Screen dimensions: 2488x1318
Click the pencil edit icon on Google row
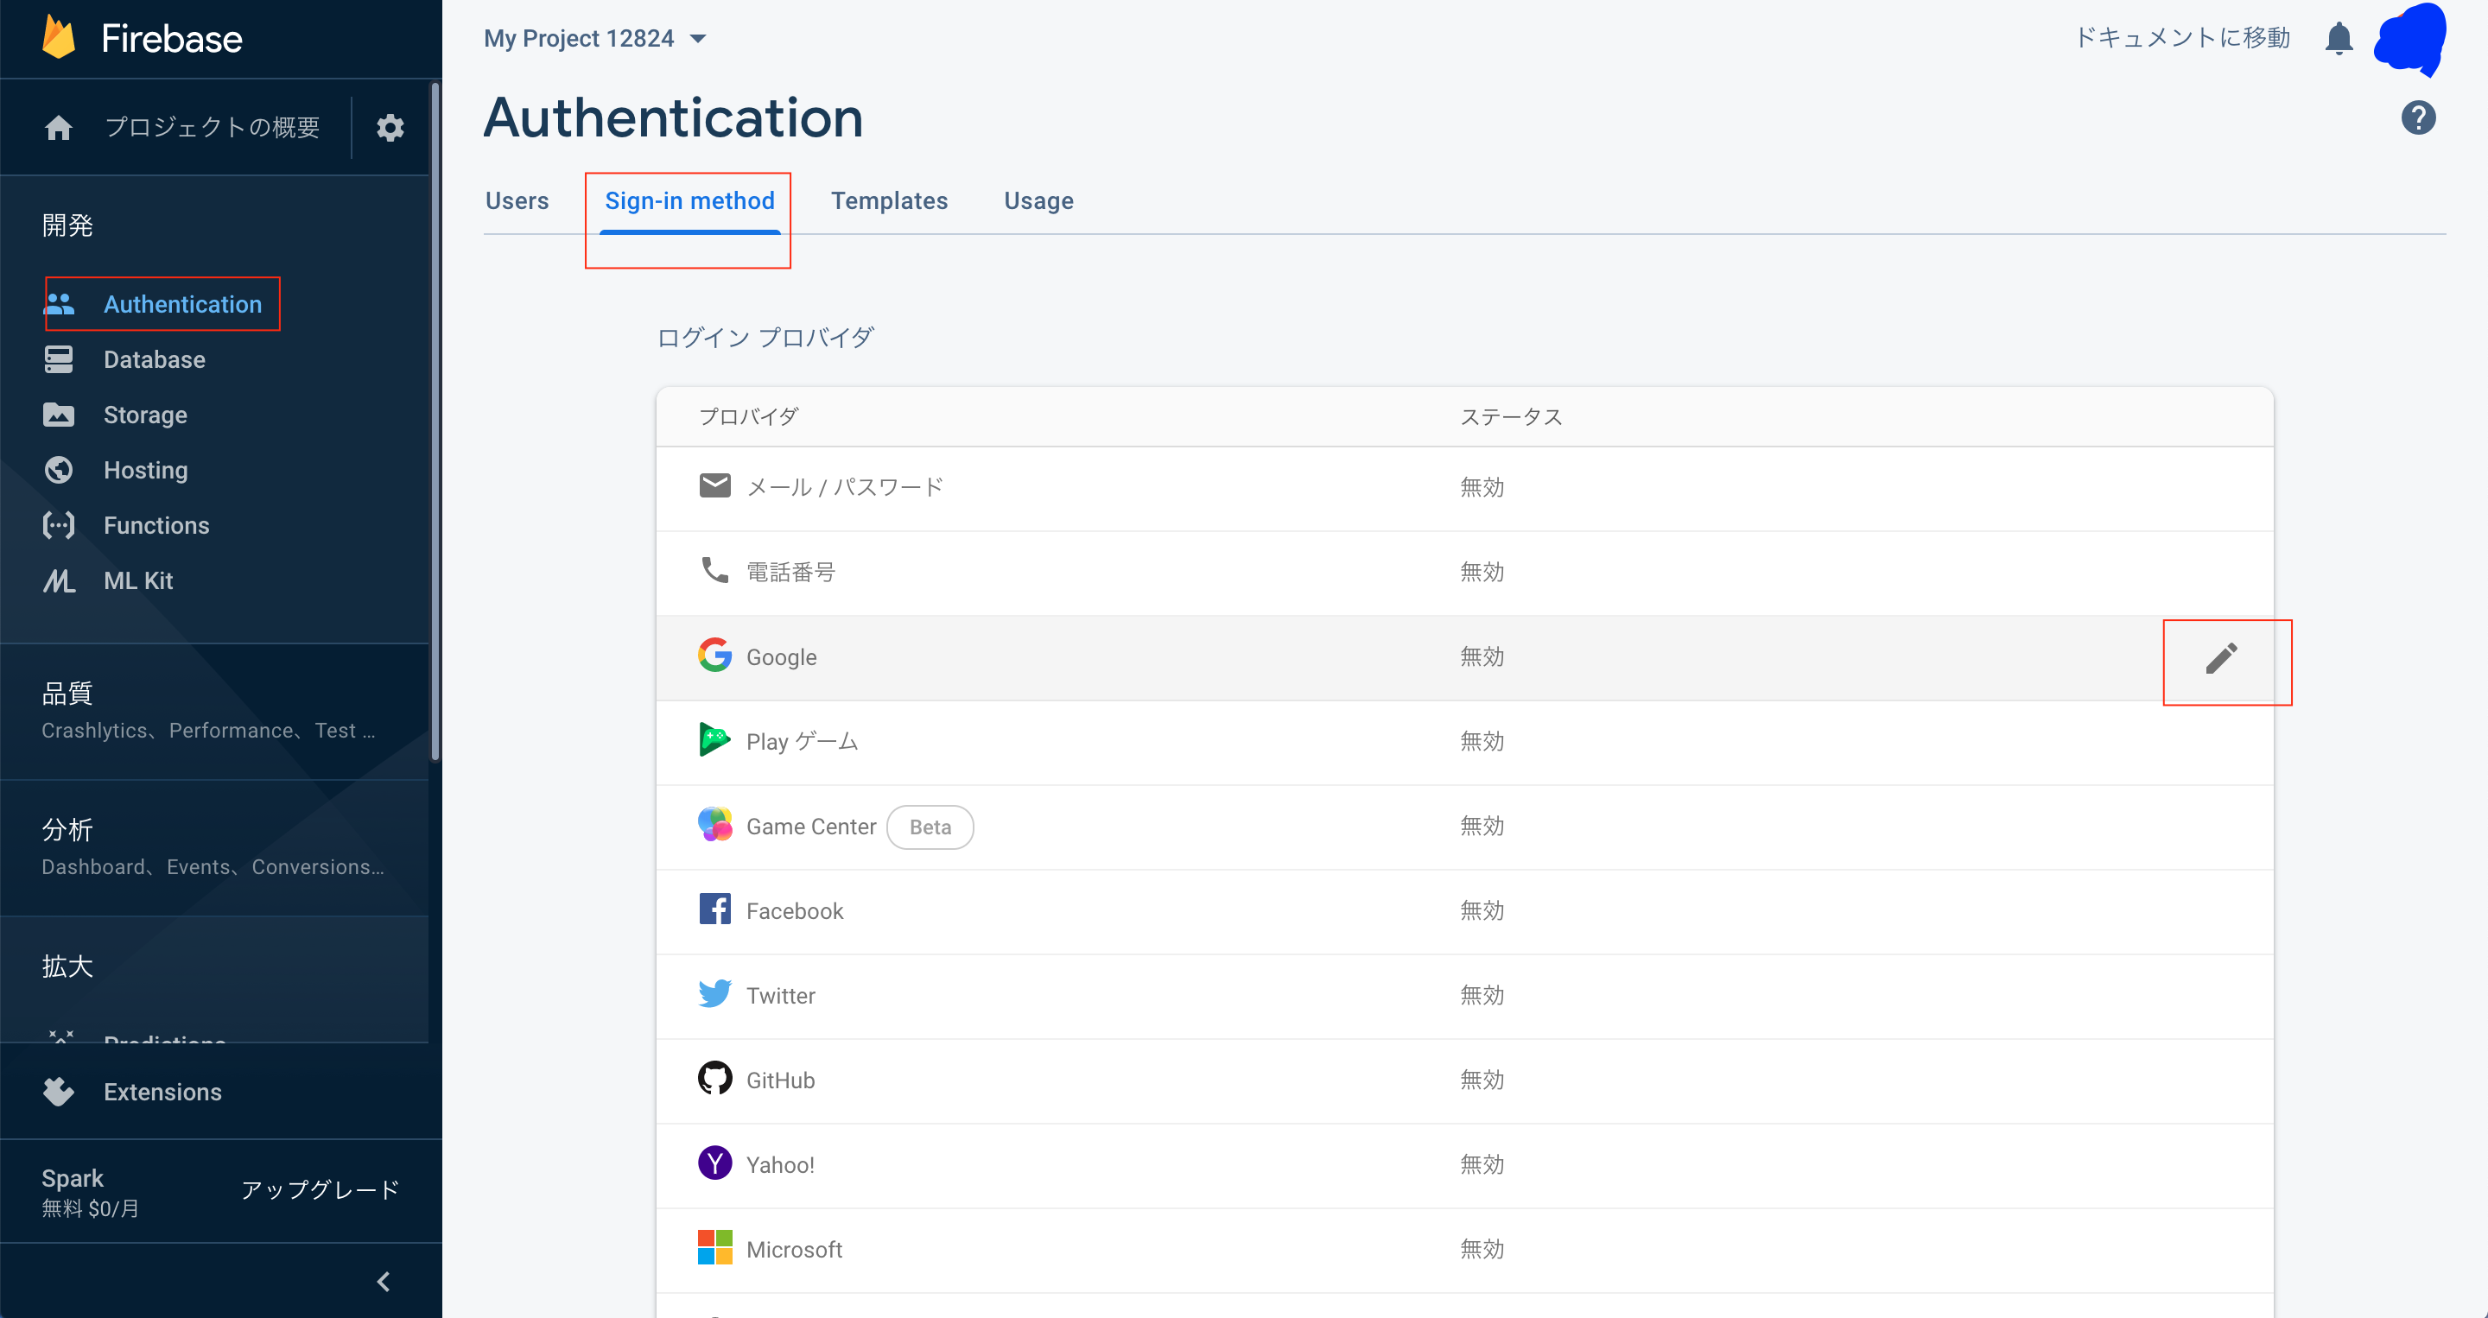coord(2220,658)
